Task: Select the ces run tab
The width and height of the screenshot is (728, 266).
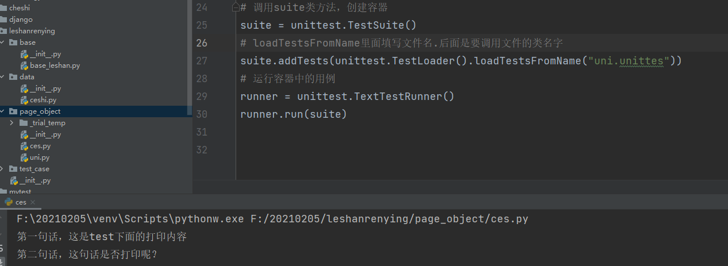Action: point(21,202)
